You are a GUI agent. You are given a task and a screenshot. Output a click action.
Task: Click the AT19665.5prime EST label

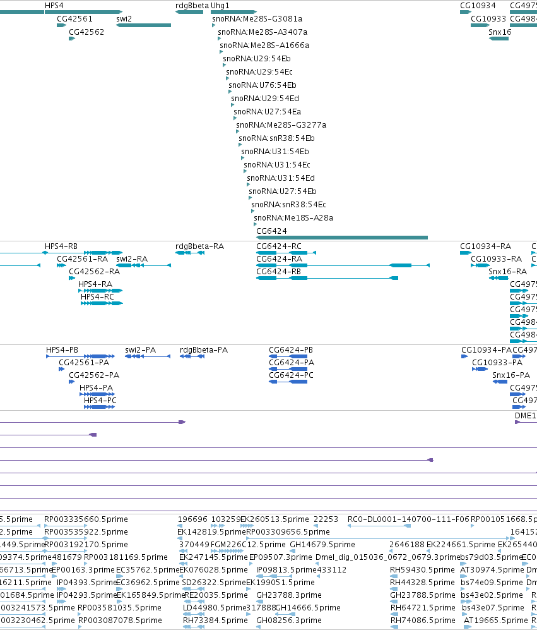pyautogui.click(x=495, y=621)
